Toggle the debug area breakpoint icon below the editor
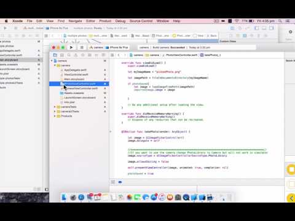The width and height of the screenshot is (295, 221). (120, 182)
